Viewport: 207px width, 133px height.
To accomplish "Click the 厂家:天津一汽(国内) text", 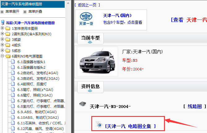I will 142,52.
